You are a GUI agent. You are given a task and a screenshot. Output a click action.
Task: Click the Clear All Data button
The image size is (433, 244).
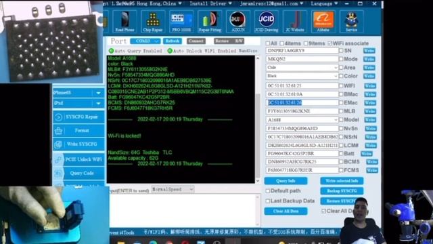click(x=286, y=211)
